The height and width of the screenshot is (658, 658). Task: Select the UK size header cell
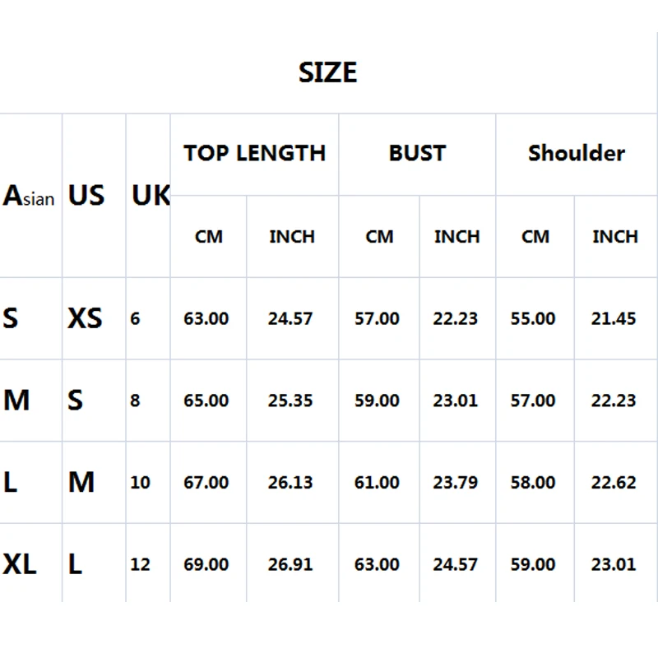151,196
